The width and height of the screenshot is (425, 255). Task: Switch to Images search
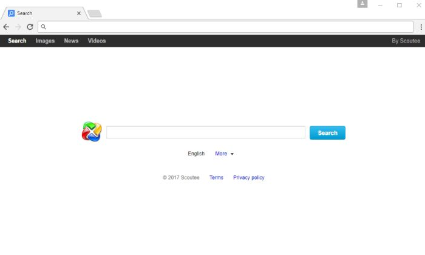click(x=45, y=41)
